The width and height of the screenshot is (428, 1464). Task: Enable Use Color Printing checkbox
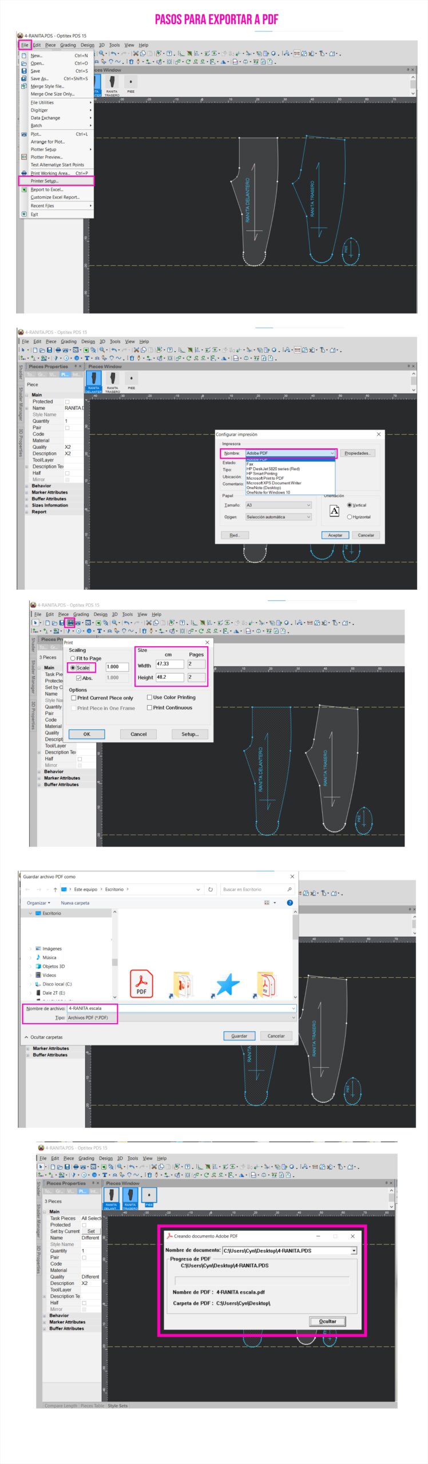point(149,697)
